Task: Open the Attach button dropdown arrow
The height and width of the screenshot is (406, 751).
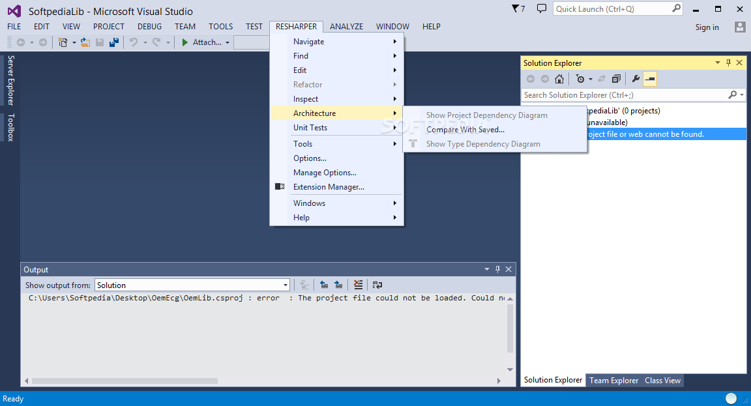Action: pyautogui.click(x=228, y=42)
